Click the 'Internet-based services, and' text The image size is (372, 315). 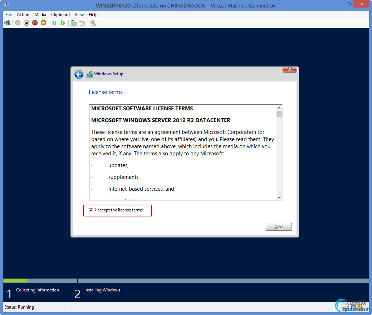pos(141,189)
